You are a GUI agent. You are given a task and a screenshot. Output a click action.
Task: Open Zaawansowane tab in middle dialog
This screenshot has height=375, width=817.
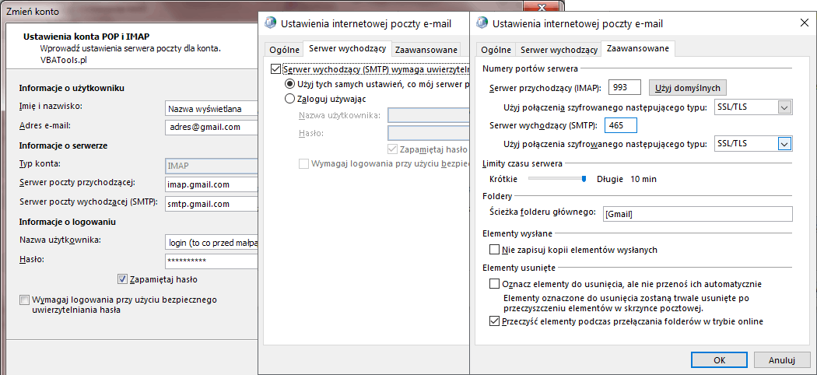[x=426, y=50]
